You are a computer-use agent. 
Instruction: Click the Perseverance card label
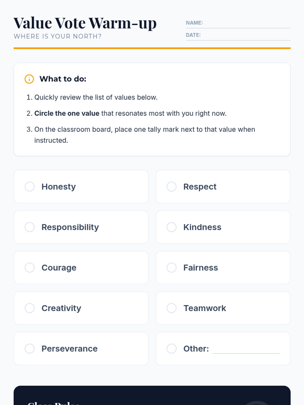(x=69, y=349)
